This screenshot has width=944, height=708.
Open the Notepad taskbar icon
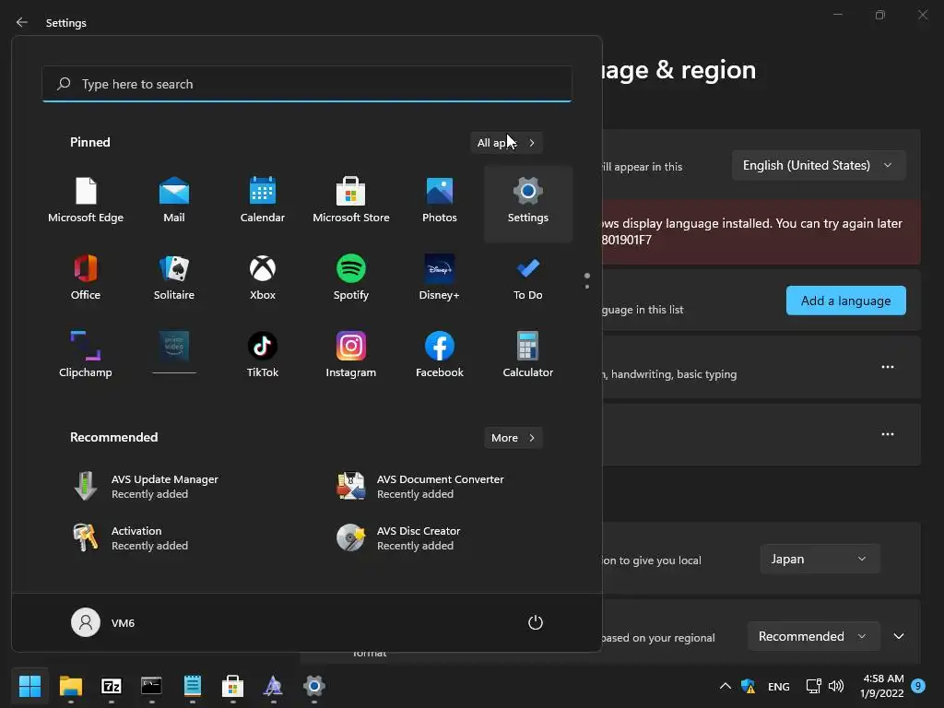click(192, 686)
